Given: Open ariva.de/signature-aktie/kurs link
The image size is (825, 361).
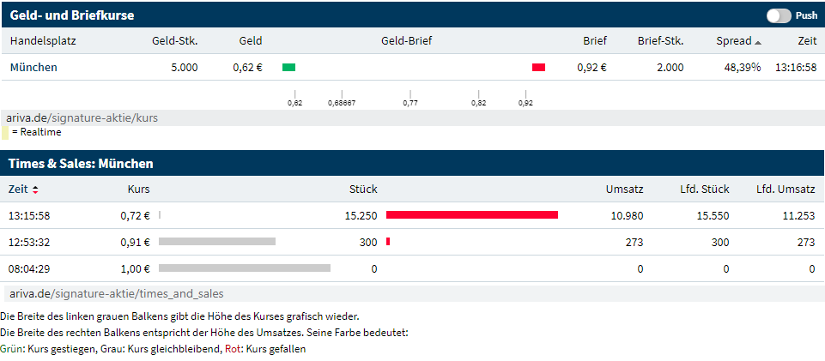Looking at the screenshot, I should coord(82,117).
